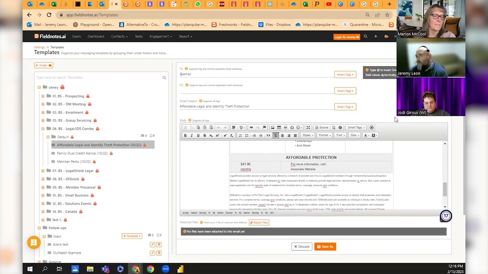Screen dimensions: 488x274
Task: Insert a horizontal line
Action: (285, 127)
